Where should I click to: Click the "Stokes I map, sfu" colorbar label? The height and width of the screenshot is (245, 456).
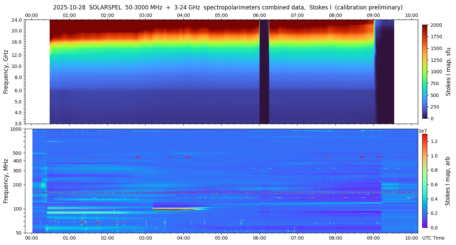(449, 71)
